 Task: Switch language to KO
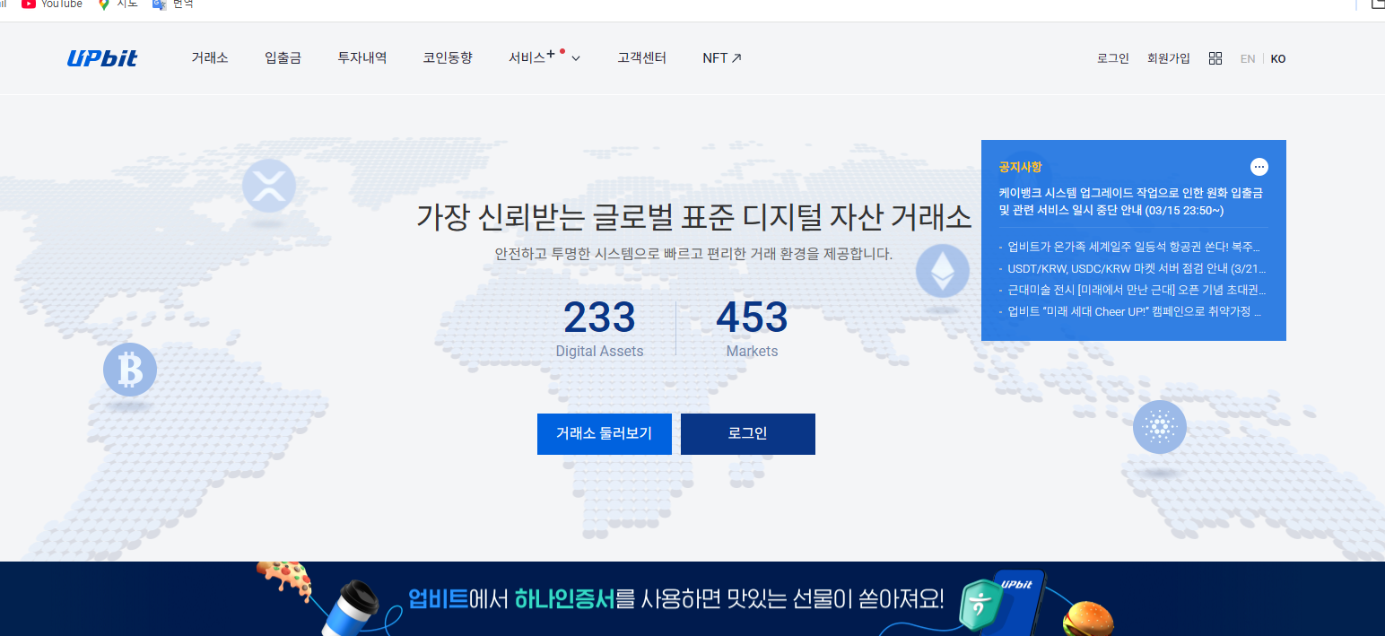pos(1278,58)
